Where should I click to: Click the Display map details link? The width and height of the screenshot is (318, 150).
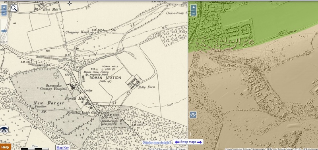pos(157,142)
